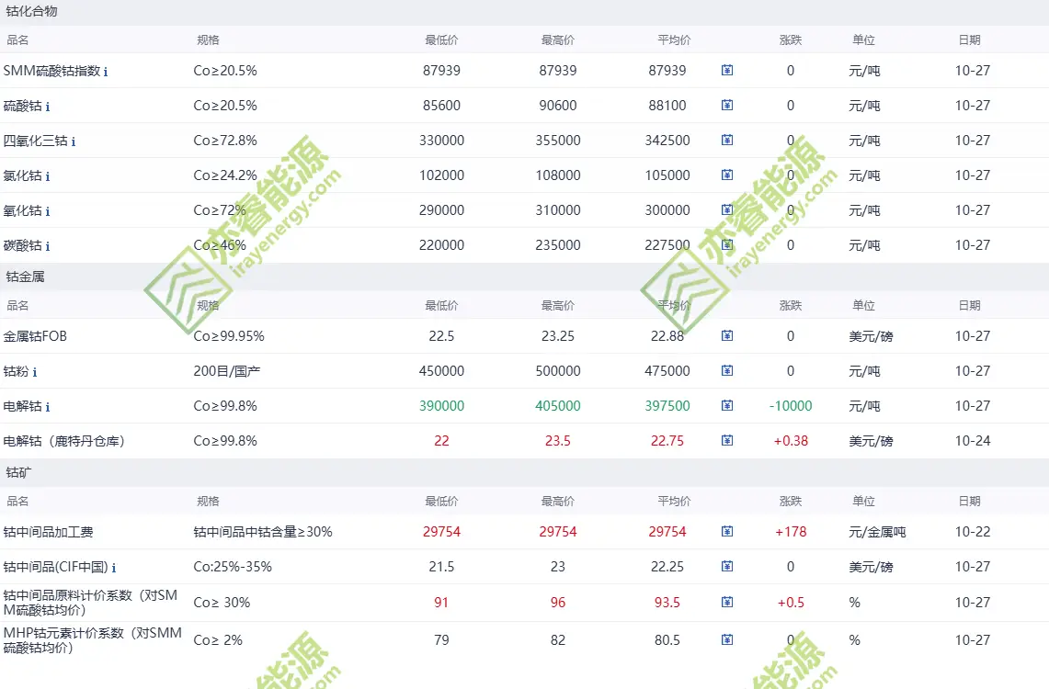
Task: Open the ¥ icon in the MHP钴元素计价系数 row
Action: pos(727,640)
